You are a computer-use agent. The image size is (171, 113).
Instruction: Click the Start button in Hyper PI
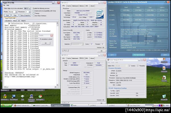click(x=7, y=15)
